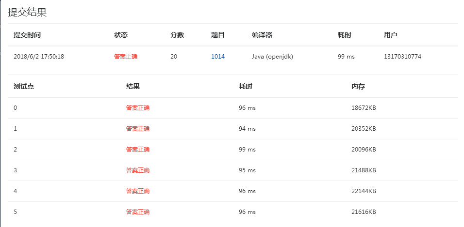Click the 96 ms time of test point 0

pyautogui.click(x=247, y=108)
